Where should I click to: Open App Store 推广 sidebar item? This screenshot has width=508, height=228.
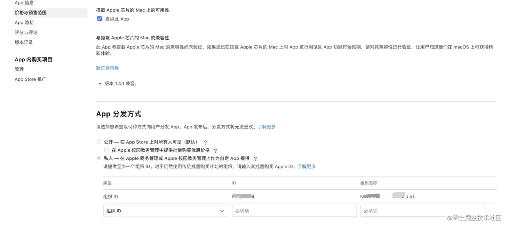pyautogui.click(x=30, y=79)
